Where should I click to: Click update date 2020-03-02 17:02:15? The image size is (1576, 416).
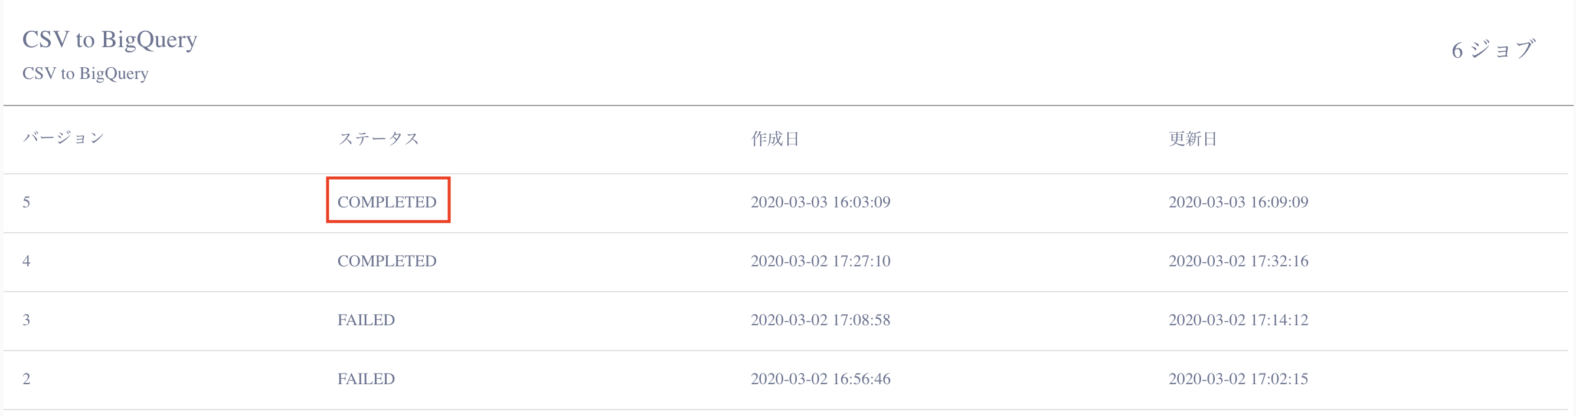pos(1238,379)
